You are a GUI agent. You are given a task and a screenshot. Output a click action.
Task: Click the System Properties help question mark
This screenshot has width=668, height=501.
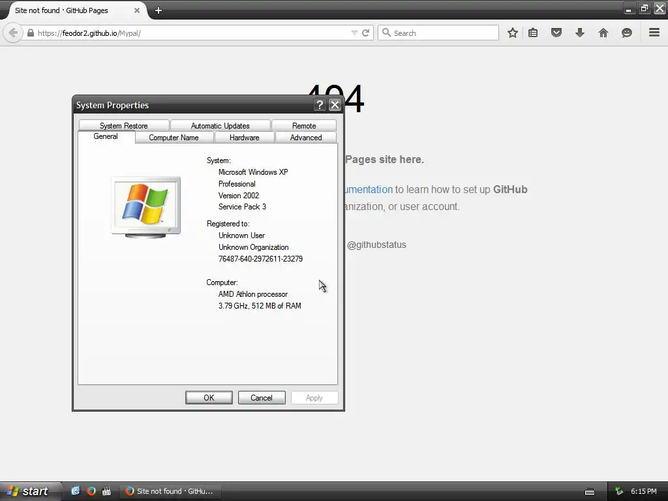(x=320, y=105)
